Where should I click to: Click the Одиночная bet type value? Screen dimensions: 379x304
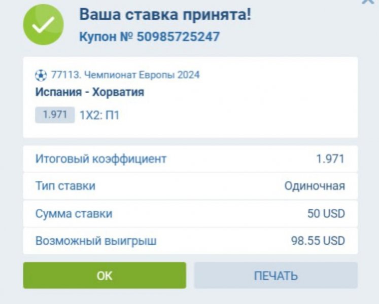315,186
